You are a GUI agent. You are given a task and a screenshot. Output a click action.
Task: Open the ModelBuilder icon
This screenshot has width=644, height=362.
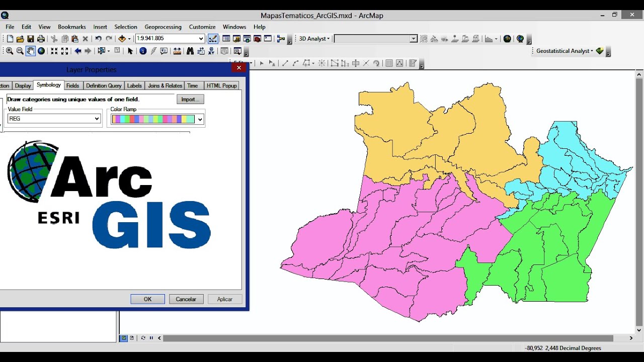[281, 39]
